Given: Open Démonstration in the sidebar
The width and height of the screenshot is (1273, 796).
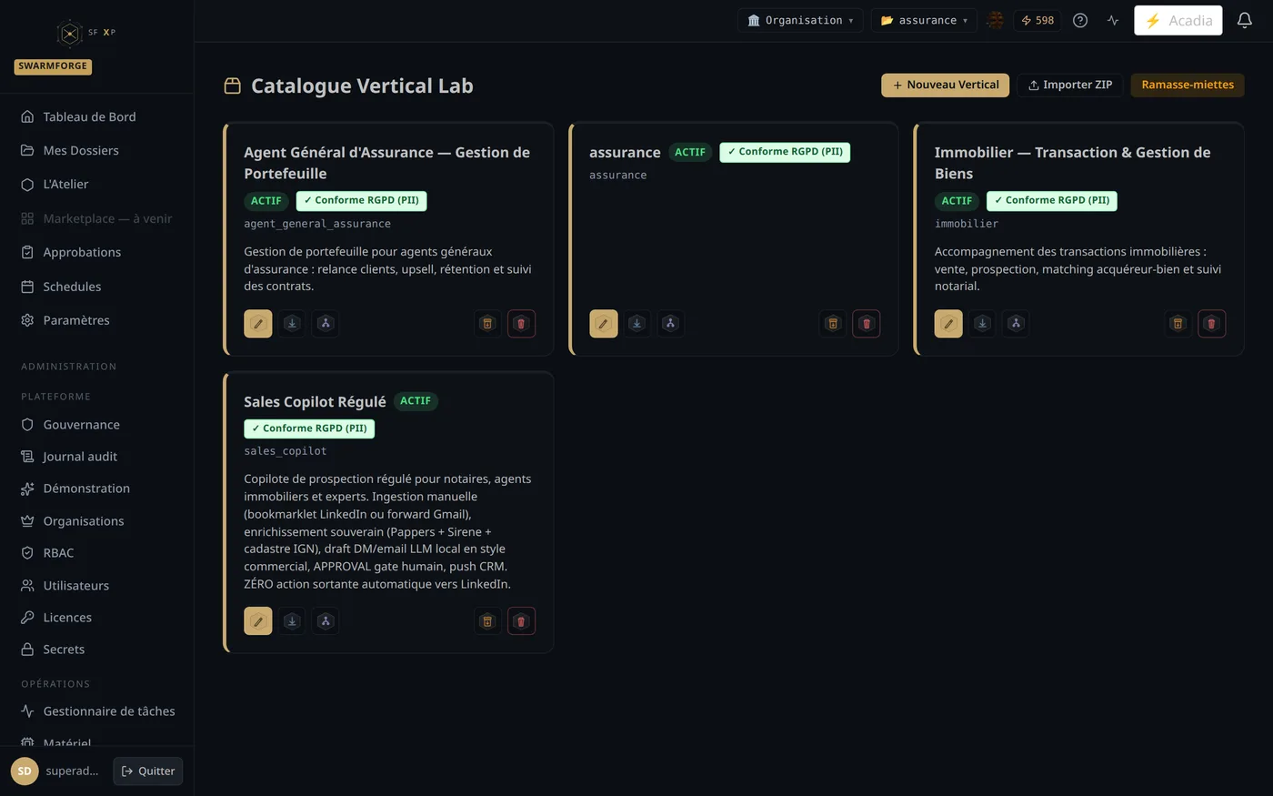Looking at the screenshot, I should (96, 489).
